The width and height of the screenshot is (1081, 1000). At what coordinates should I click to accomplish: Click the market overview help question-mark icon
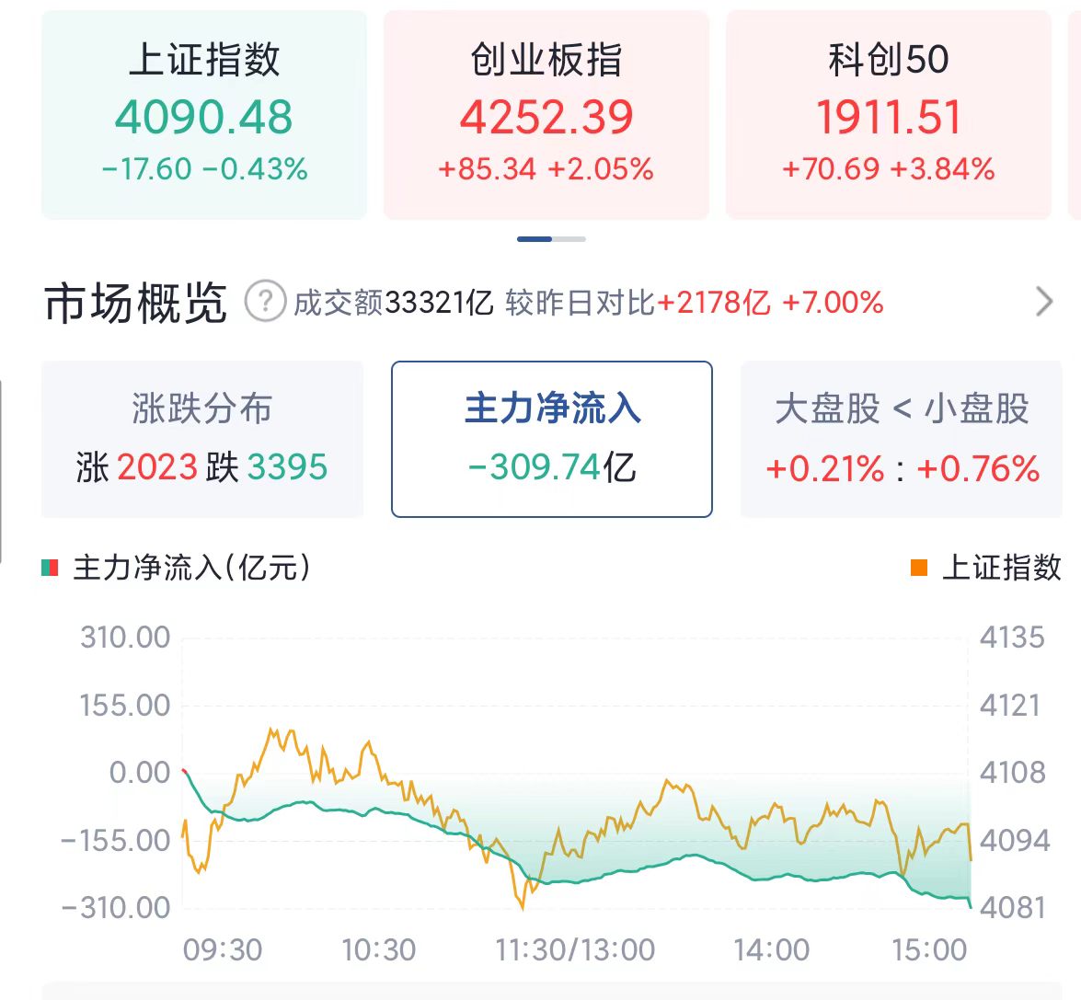(266, 301)
